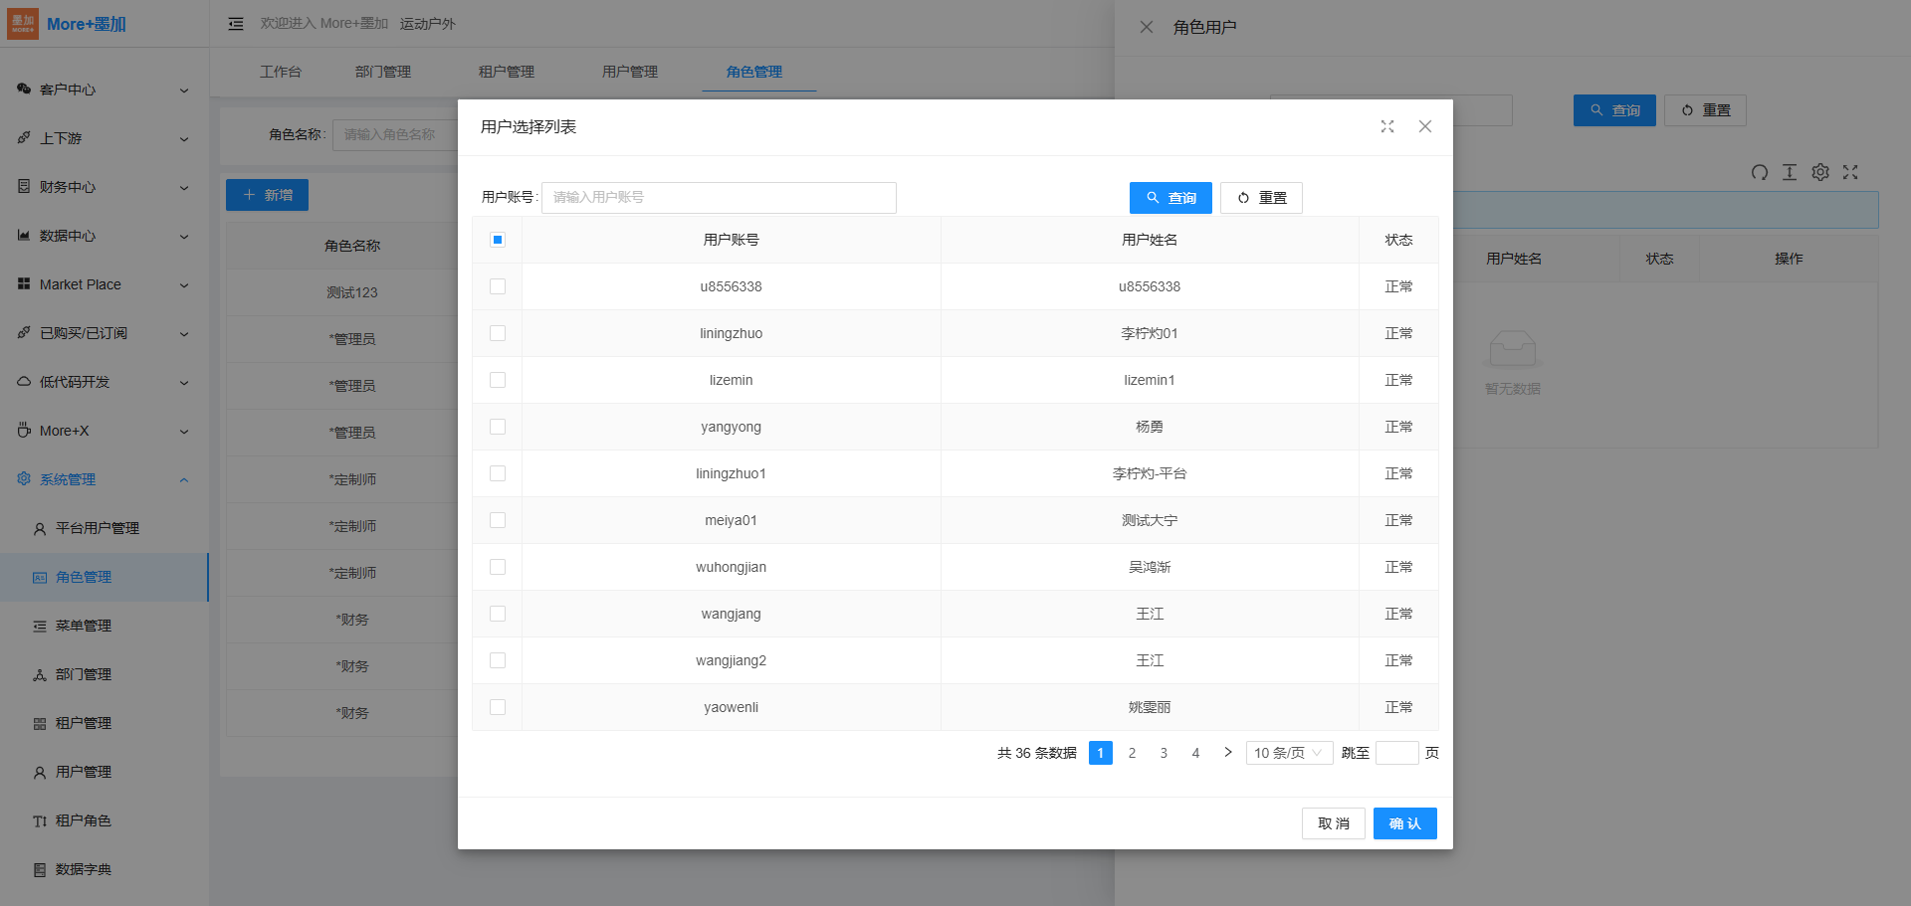Toggle the select-all checkbox in table header
The image size is (1911, 906).
(498, 240)
